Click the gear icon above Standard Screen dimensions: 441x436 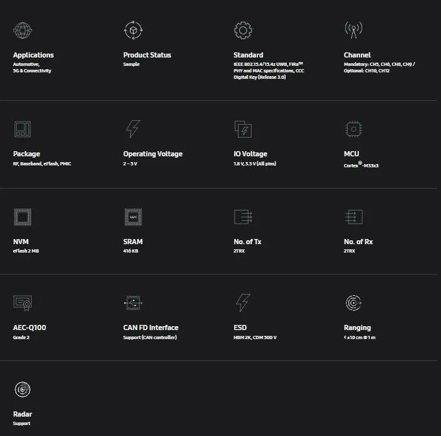pyautogui.click(x=243, y=30)
